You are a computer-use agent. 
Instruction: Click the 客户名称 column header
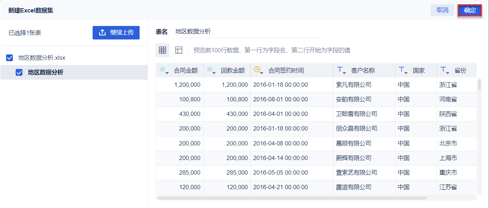coord(363,70)
